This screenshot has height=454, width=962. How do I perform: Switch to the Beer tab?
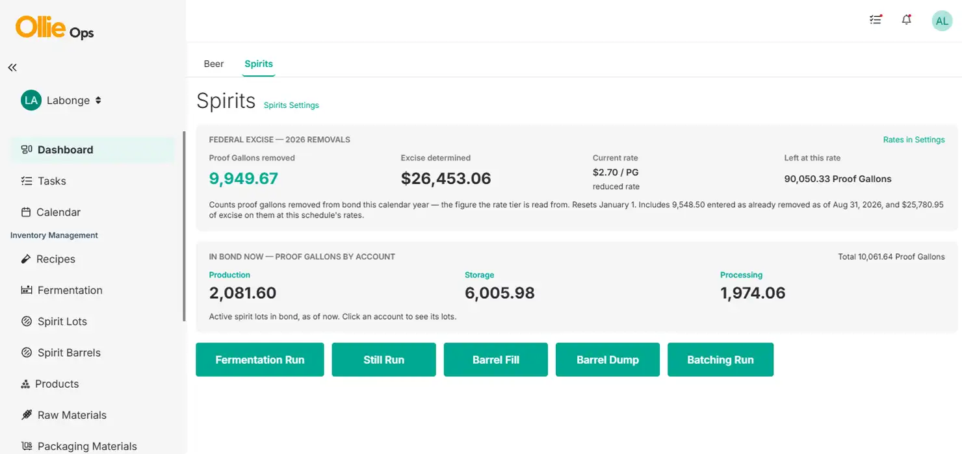point(214,64)
